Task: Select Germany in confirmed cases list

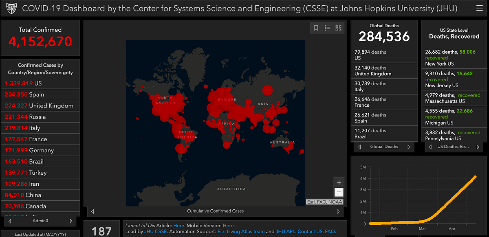Action: [40, 150]
